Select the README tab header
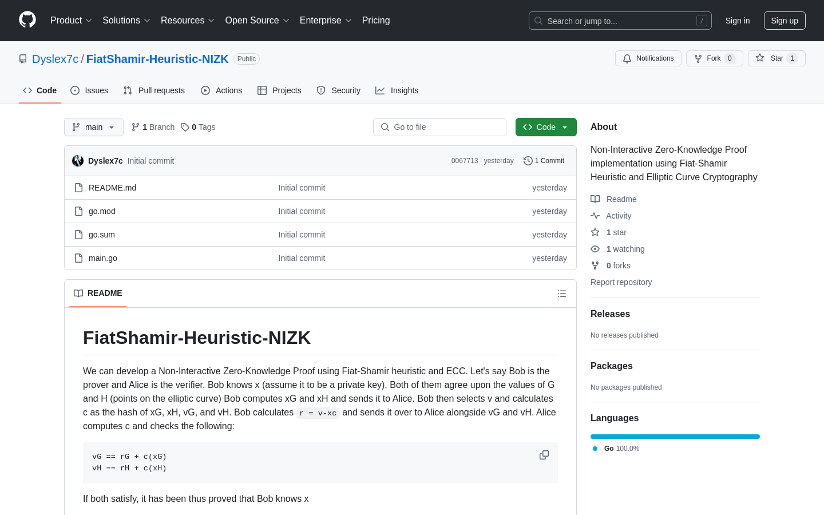This screenshot has width=824, height=515. pyautogui.click(x=98, y=293)
